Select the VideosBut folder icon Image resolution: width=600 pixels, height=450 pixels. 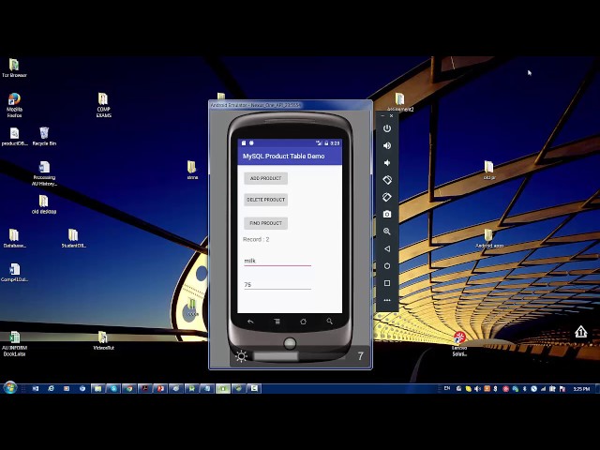click(x=103, y=340)
